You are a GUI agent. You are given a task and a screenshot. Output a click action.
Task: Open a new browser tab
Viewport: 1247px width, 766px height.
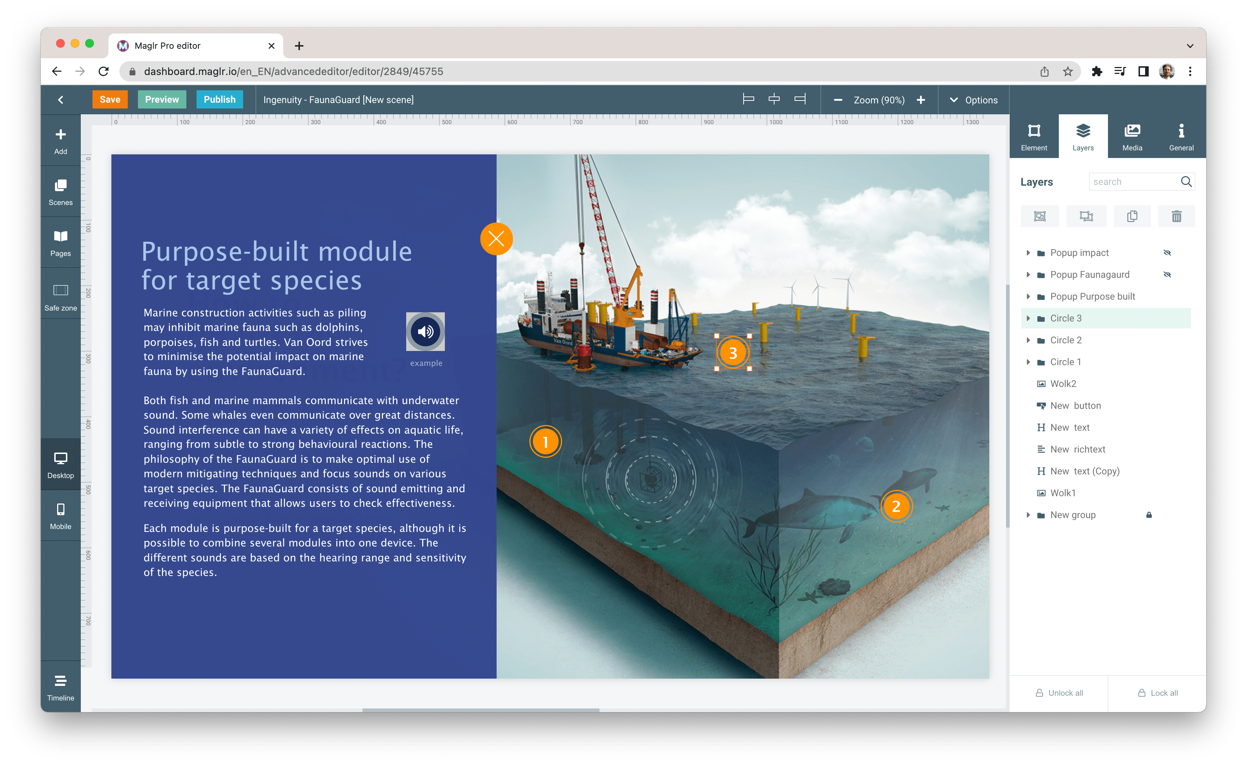[299, 46]
